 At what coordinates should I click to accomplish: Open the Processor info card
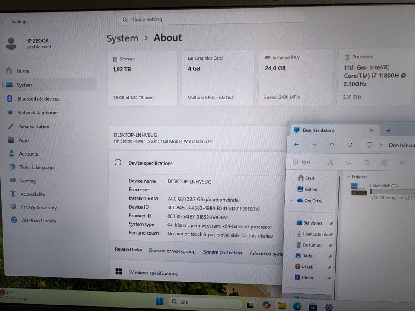pyautogui.click(x=375, y=77)
